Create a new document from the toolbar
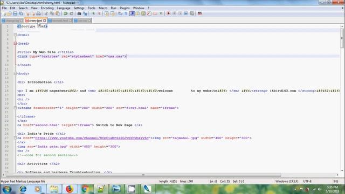 click(4, 13)
